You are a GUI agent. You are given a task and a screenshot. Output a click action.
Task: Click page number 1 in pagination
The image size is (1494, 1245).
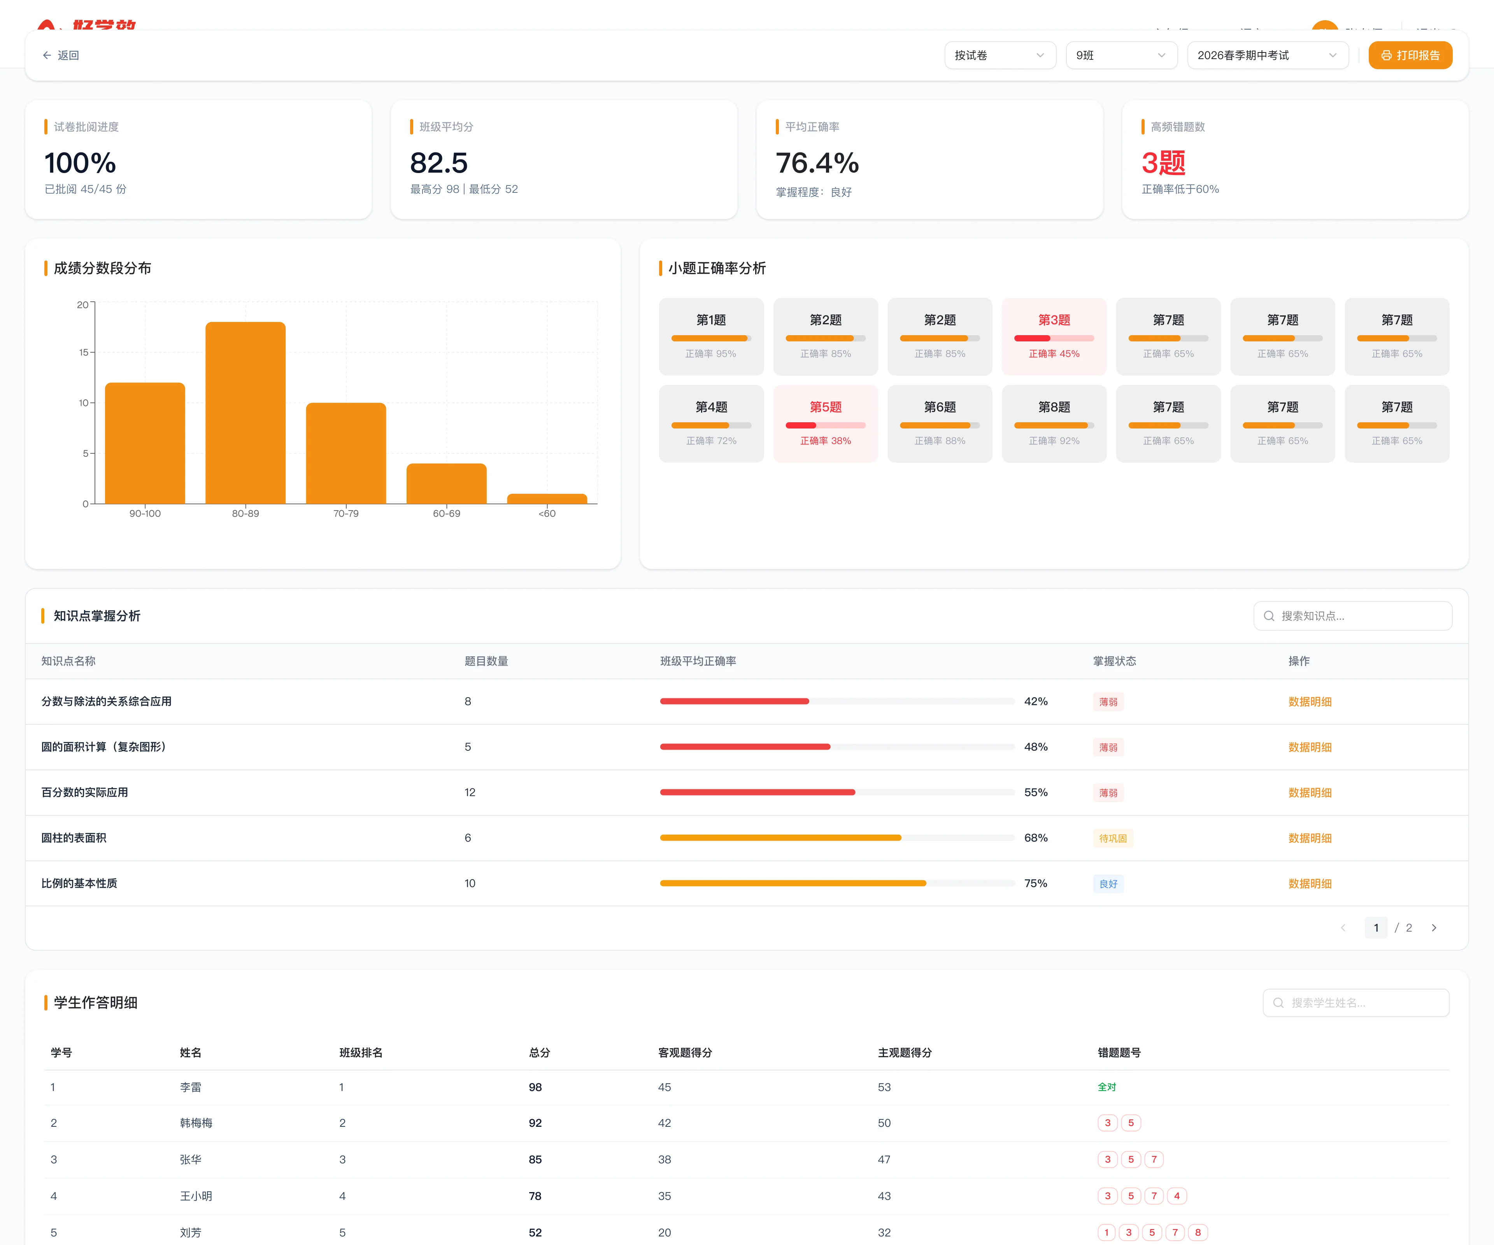[1376, 928]
